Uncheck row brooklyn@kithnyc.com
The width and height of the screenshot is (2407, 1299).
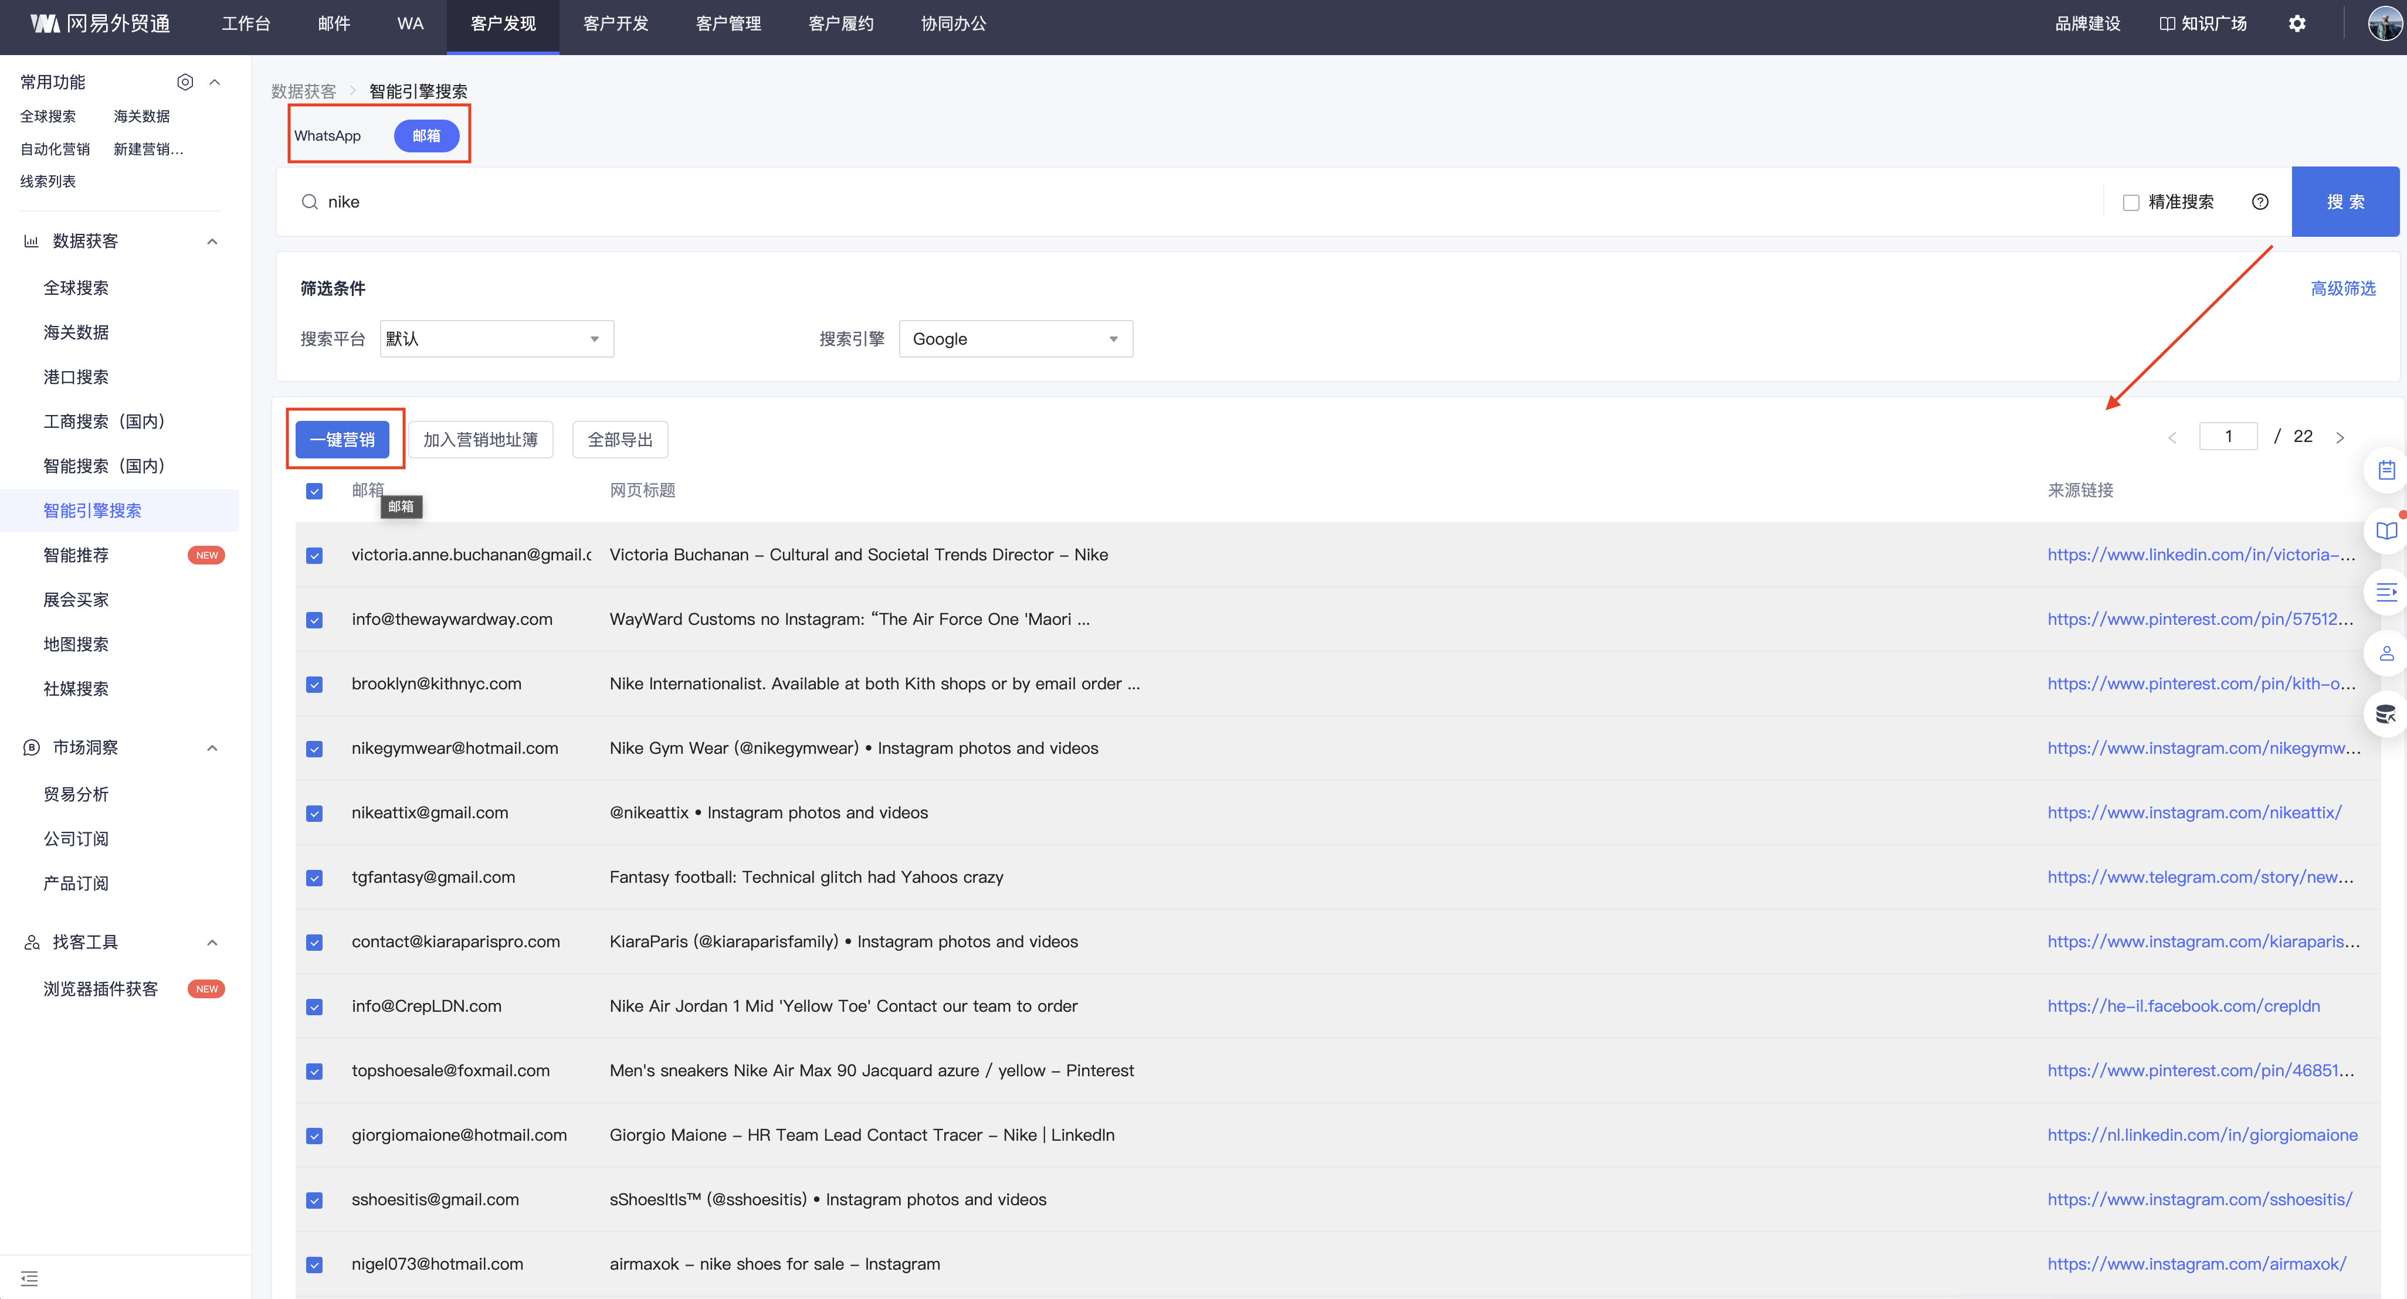tap(314, 685)
